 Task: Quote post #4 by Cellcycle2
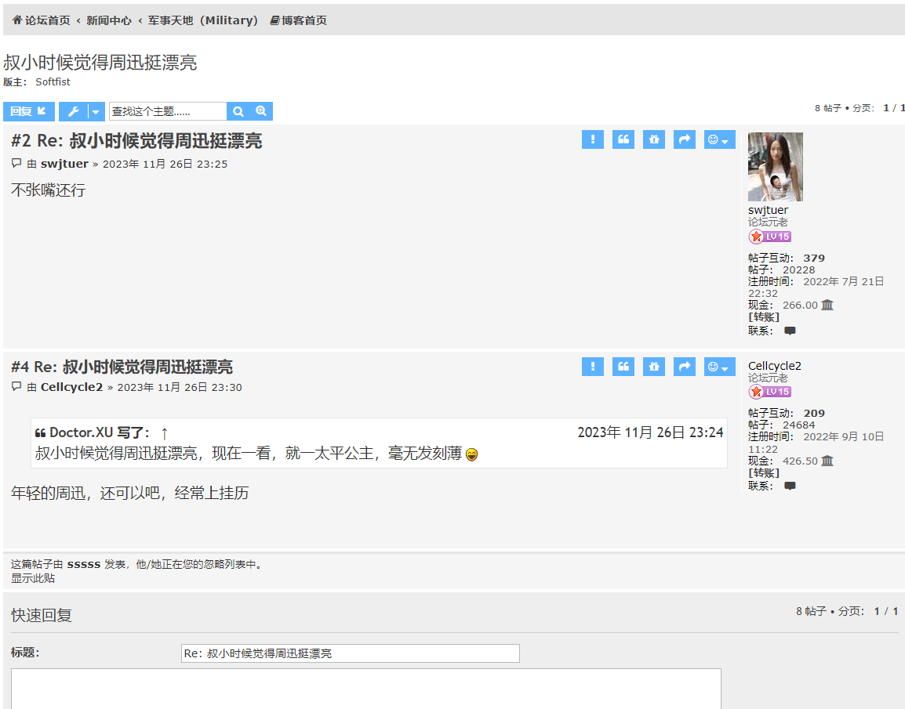623,367
